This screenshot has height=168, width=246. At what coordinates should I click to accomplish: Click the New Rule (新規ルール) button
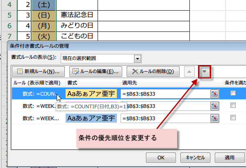coord(38,72)
